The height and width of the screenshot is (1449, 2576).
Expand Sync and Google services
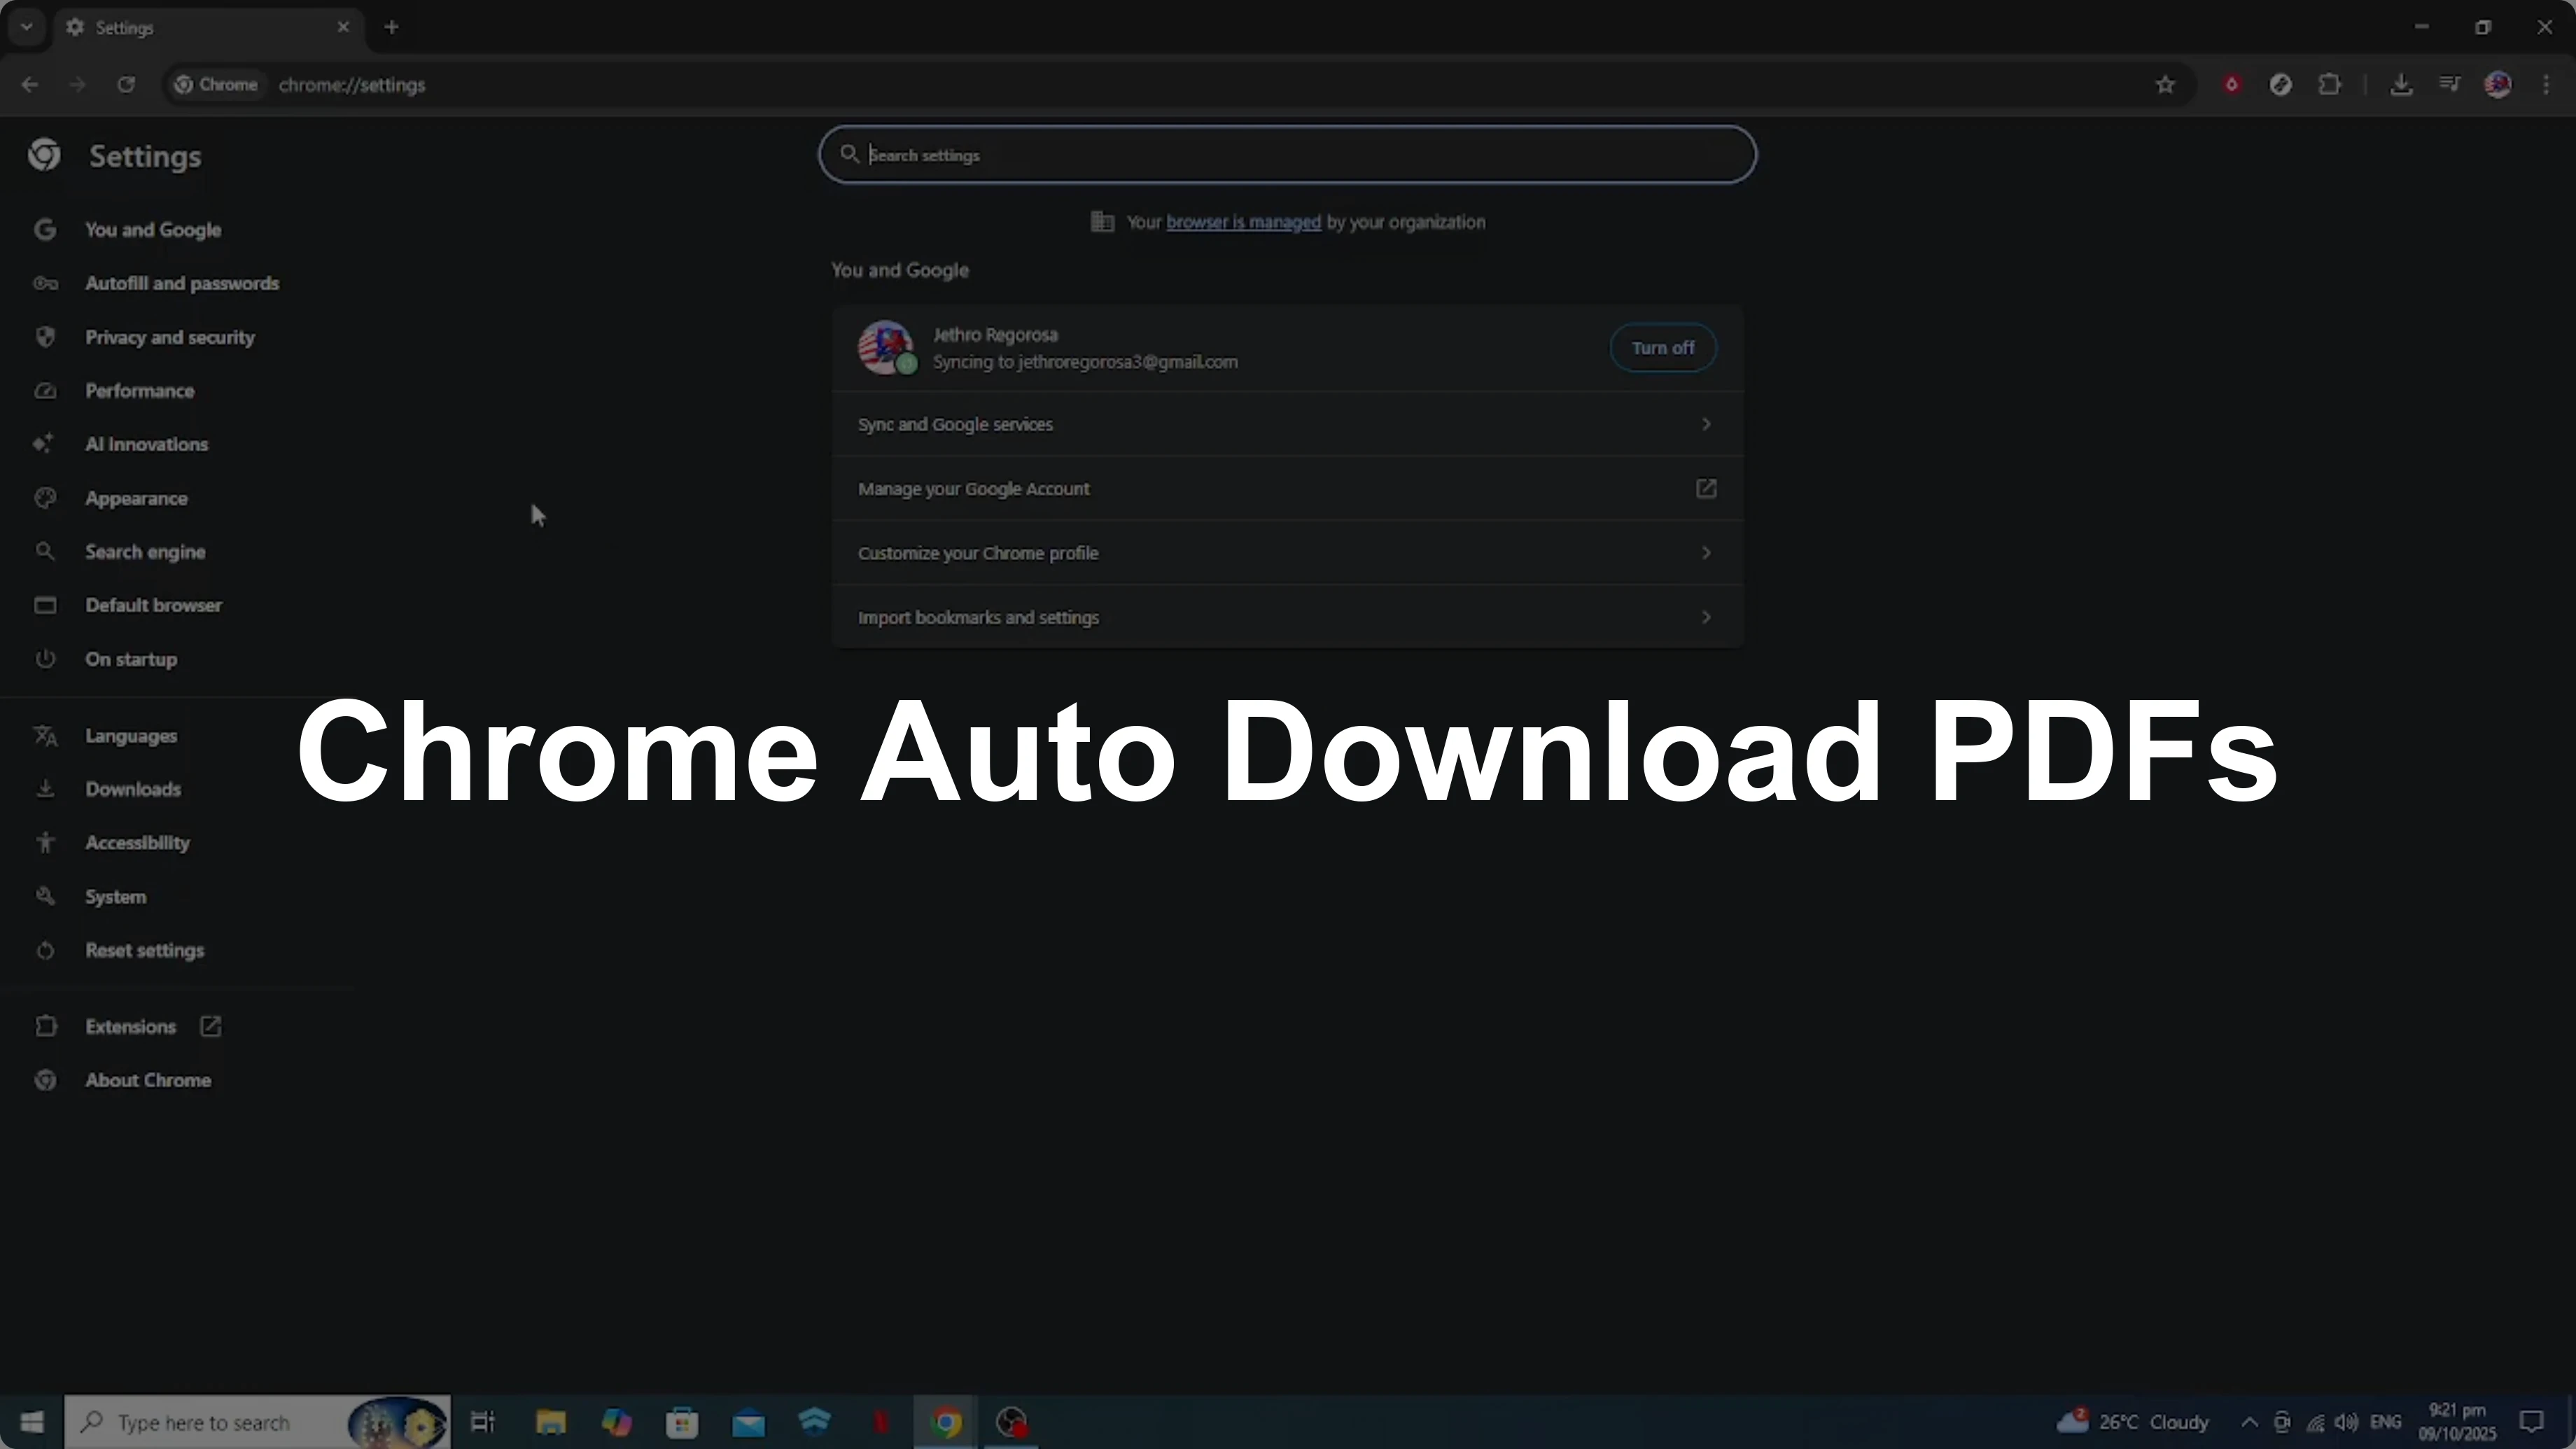[x=1286, y=424]
